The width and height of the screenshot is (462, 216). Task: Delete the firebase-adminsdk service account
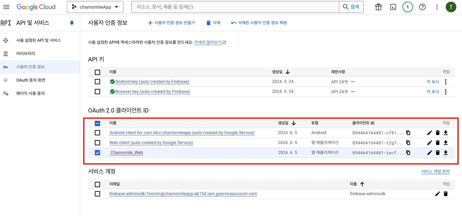coord(446,194)
